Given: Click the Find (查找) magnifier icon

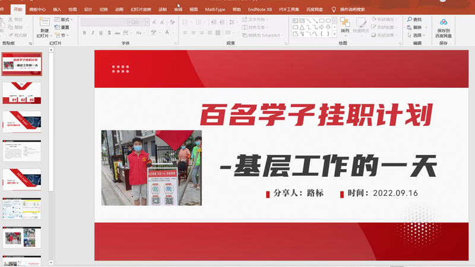Looking at the screenshot, I should 410,20.
